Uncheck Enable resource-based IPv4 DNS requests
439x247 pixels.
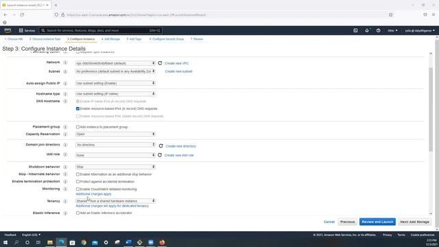(x=78, y=108)
